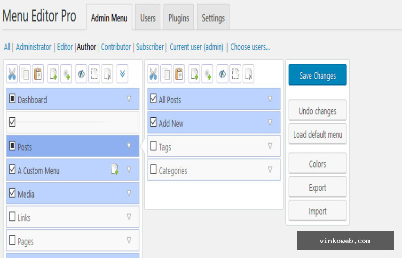
Task: Select the All roles filter
Action: [7, 47]
